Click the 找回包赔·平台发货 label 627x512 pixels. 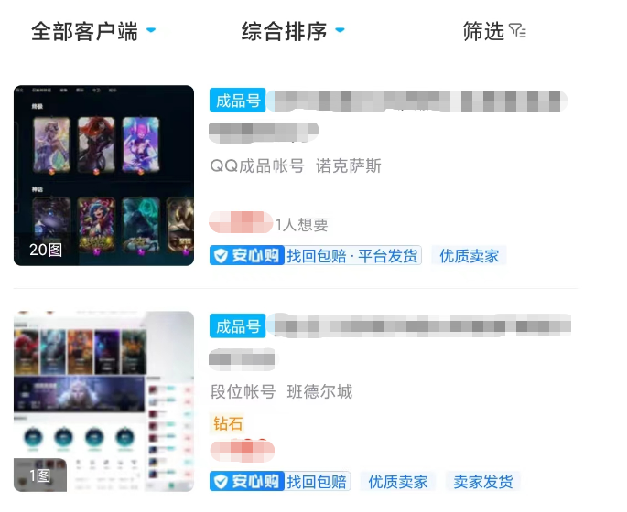352,256
